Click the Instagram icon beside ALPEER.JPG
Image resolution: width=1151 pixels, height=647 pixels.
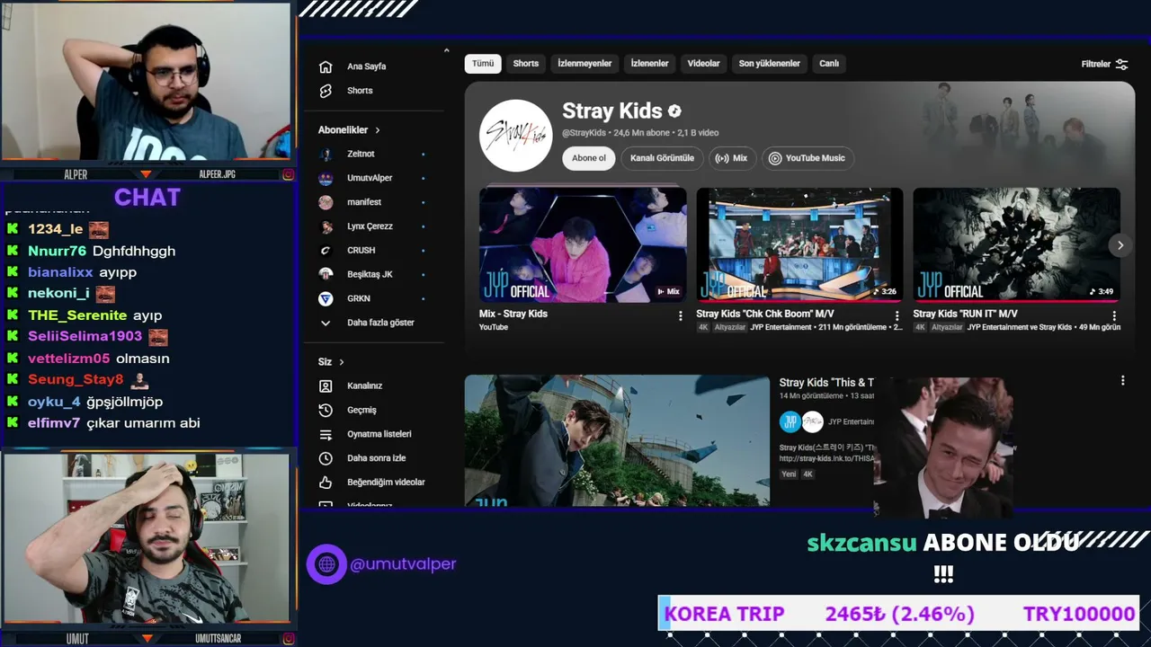coord(288,174)
